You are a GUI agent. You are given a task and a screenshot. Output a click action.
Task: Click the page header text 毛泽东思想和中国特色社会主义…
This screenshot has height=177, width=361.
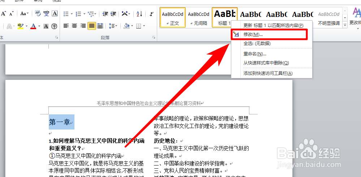point(149,103)
